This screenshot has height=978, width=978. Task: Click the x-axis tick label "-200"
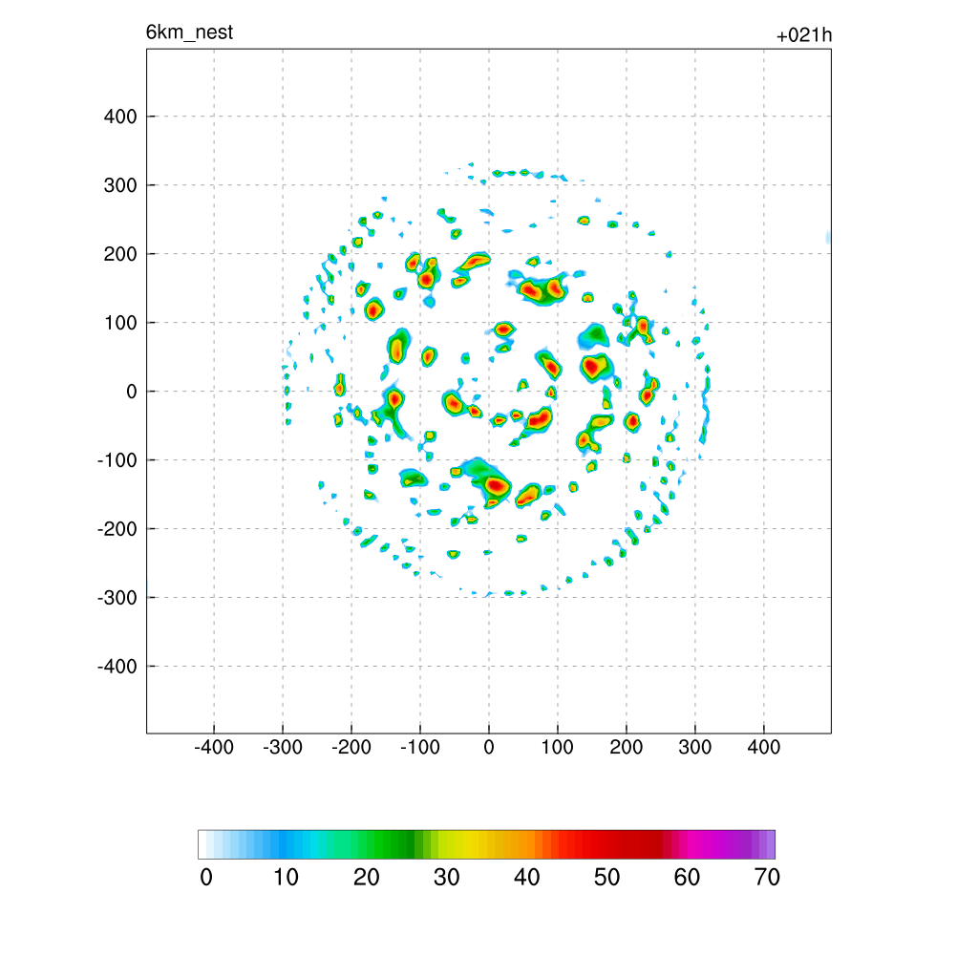click(351, 747)
